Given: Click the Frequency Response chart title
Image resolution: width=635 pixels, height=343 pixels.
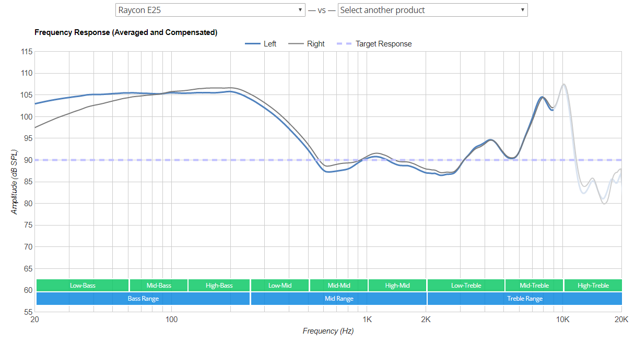Looking at the screenshot, I should 126,32.
